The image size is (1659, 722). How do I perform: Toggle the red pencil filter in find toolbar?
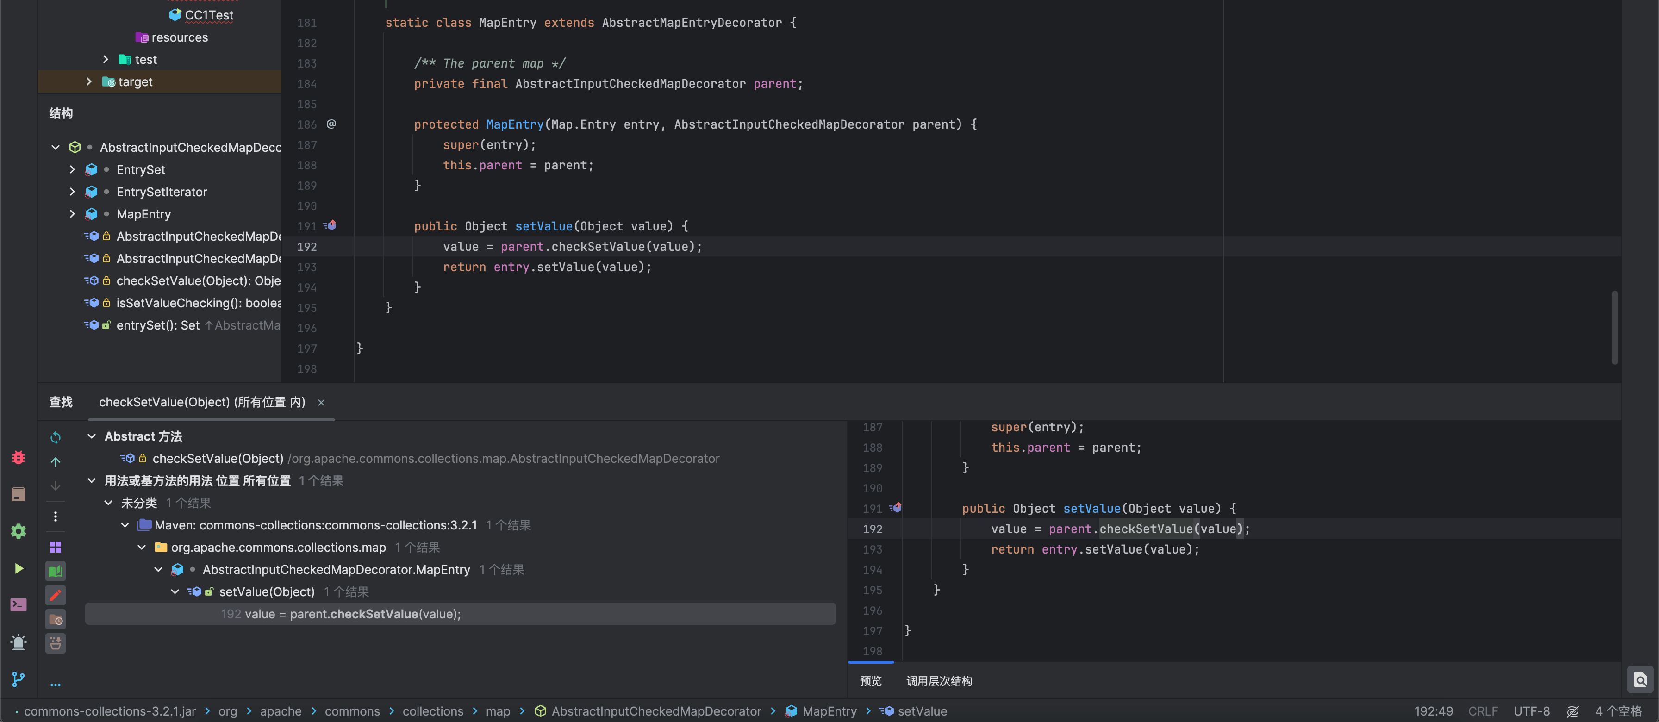coord(56,595)
